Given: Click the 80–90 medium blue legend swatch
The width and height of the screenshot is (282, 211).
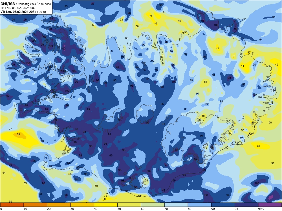Looking at the screenshot, I should pyautogui.click(x=200, y=205).
